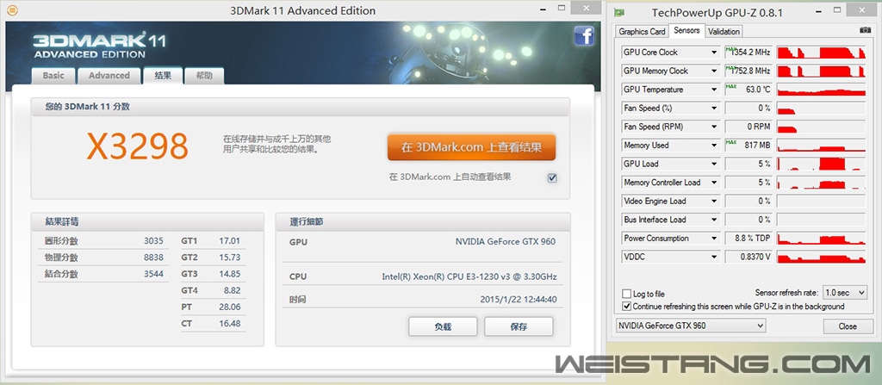Click the 8.8 % TDP value
Image resolution: width=882 pixels, height=385 pixels.
(748, 238)
